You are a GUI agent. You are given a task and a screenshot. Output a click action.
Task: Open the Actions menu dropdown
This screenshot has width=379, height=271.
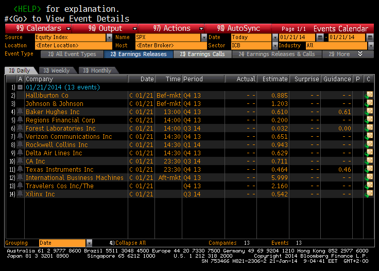(x=201, y=28)
